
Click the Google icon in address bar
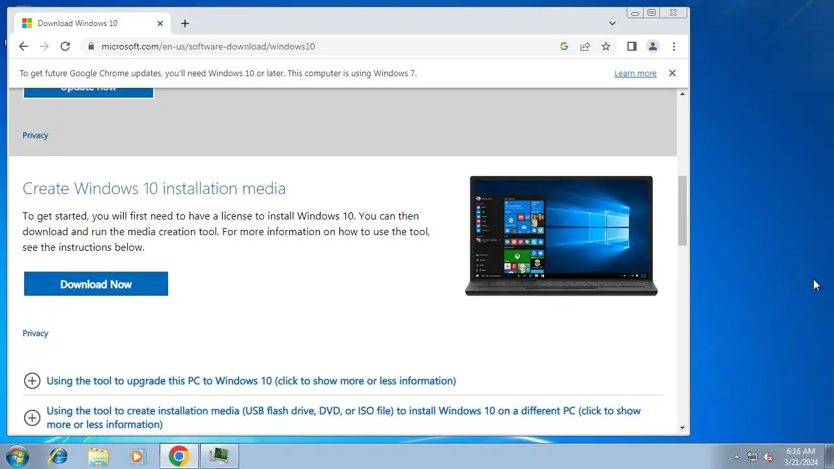(564, 46)
